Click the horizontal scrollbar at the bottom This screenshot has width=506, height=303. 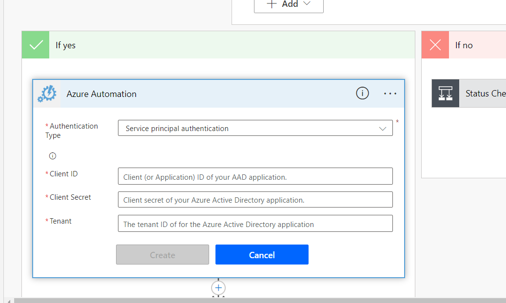point(260,301)
